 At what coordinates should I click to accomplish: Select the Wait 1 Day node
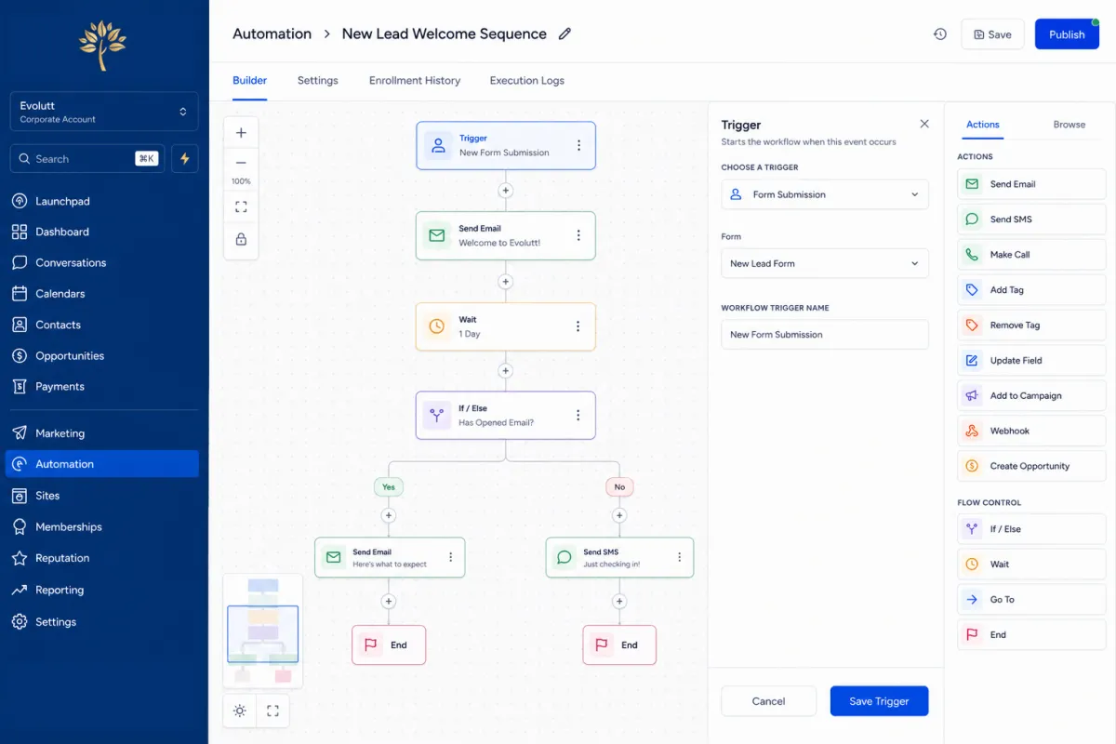pyautogui.click(x=506, y=326)
